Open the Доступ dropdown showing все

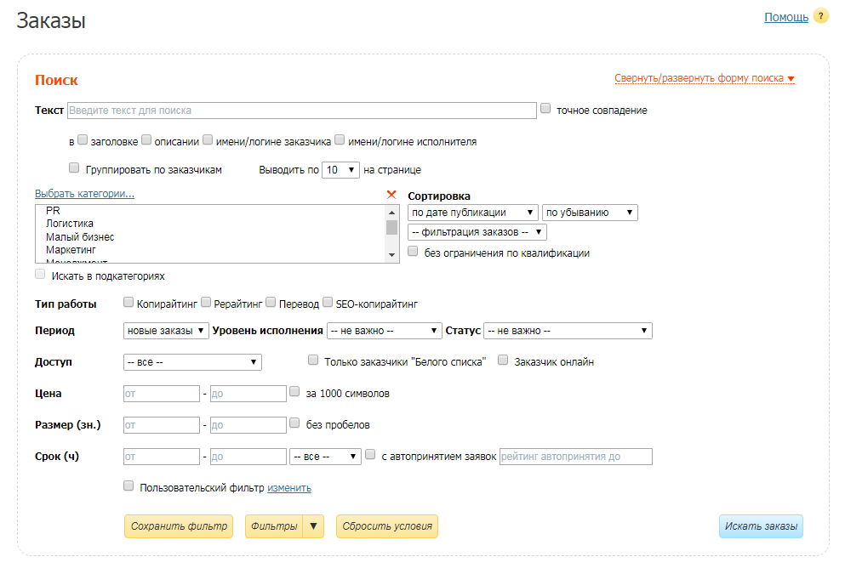[192, 362]
